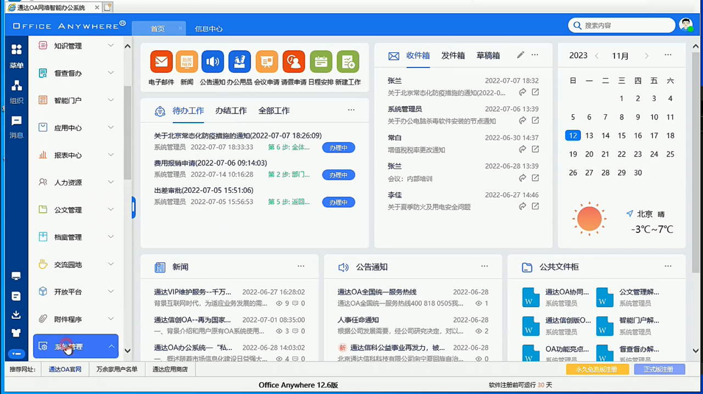Click the next month arrow in calendar
This screenshot has width=703, height=394.
pos(646,56)
